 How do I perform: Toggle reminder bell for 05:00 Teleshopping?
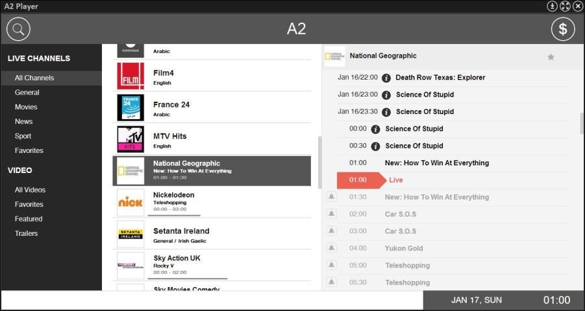[x=332, y=265]
